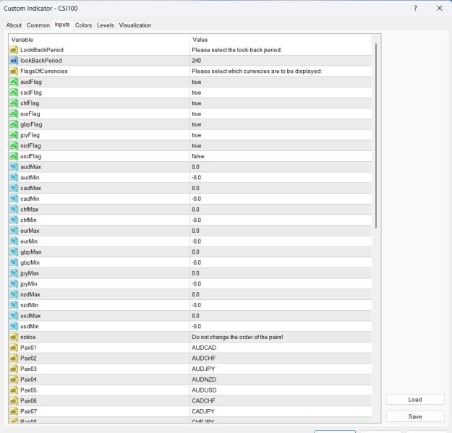
Task: Click the Pair04 value AUDNZD
Action: 204,380
